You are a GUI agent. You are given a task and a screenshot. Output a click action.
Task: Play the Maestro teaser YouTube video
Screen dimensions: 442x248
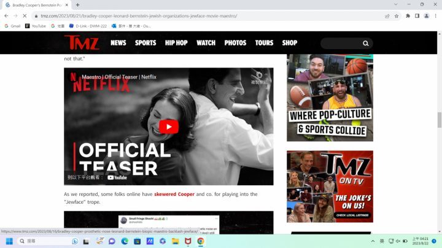(169, 127)
